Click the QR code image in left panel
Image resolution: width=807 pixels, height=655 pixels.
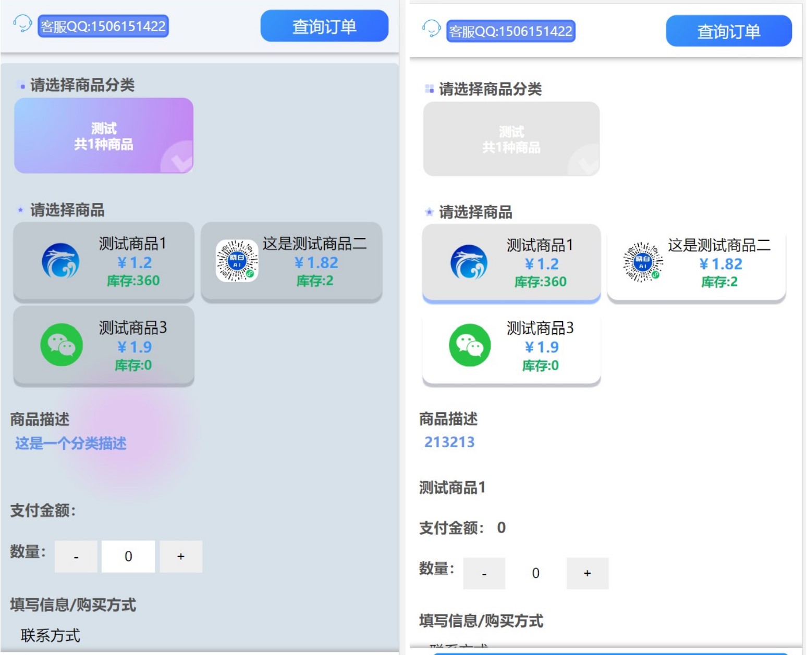click(x=237, y=261)
